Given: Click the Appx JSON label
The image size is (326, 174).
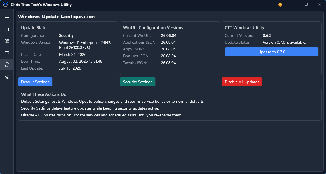Looking at the screenshot, I should click(133, 49).
